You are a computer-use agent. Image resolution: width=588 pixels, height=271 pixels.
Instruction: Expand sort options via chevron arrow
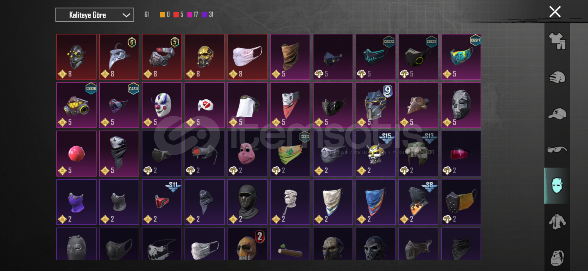126,15
